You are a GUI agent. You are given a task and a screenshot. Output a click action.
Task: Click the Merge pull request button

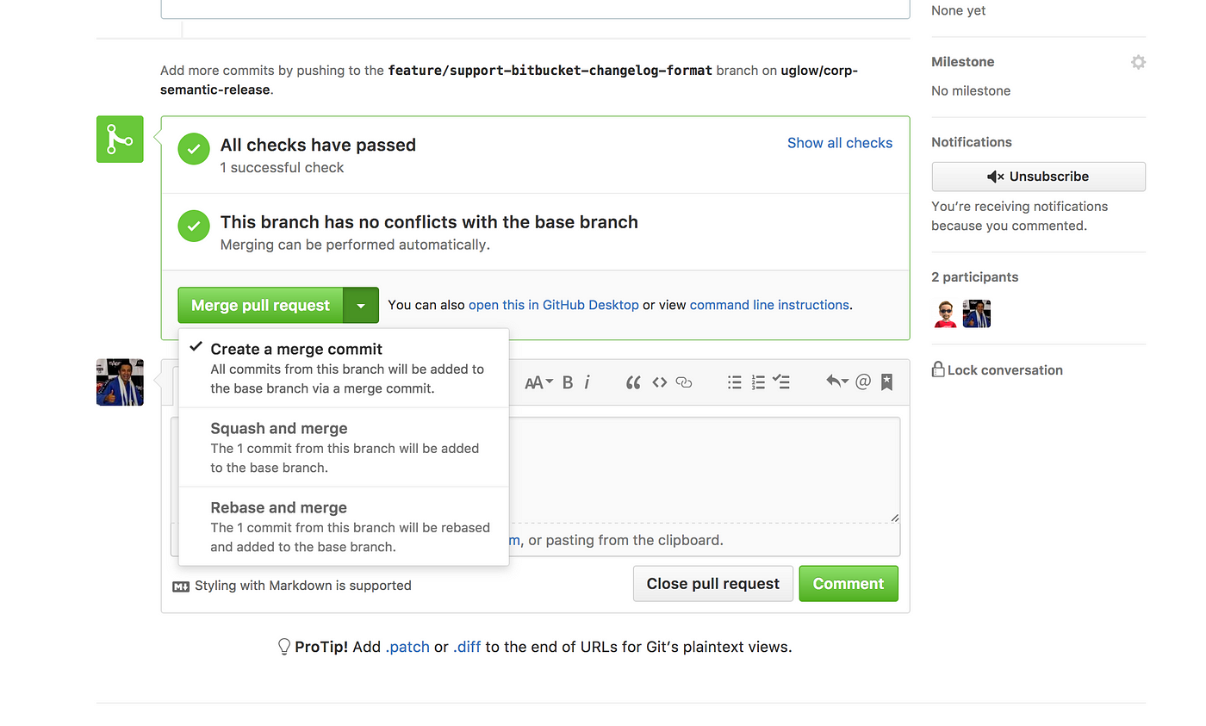[x=260, y=306]
